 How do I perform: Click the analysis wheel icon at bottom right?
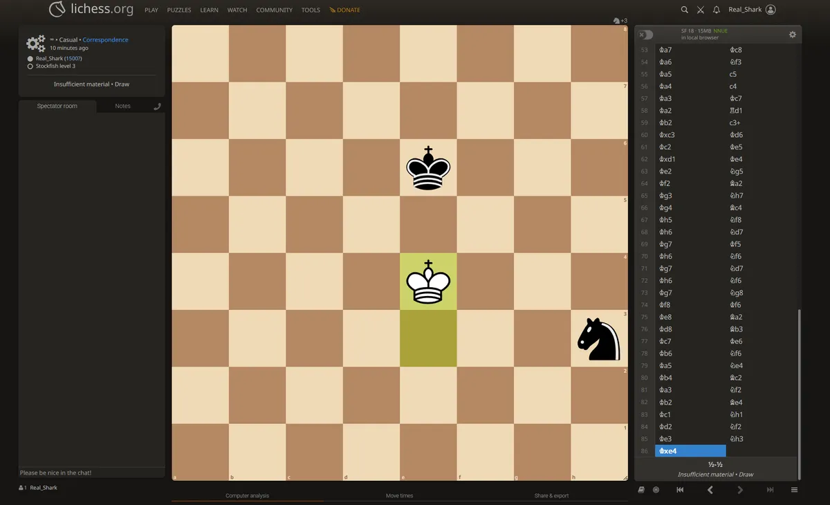[x=656, y=489]
